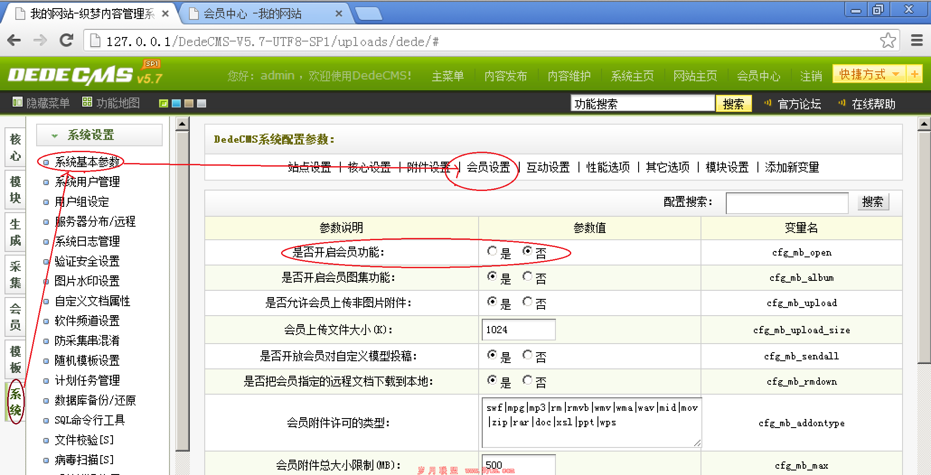The width and height of the screenshot is (931, 475).
Task: Select the blue skin color swatch
Action: tap(176, 103)
